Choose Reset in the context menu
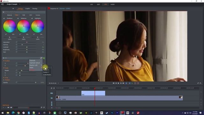 [35, 67]
